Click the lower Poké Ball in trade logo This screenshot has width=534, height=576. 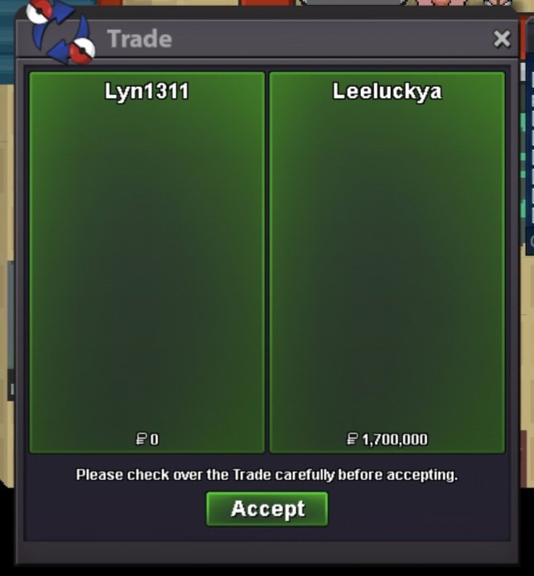[82, 50]
